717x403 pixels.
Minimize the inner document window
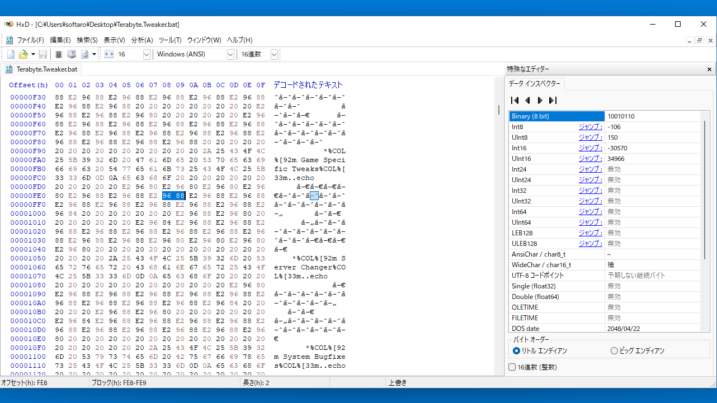click(690, 40)
